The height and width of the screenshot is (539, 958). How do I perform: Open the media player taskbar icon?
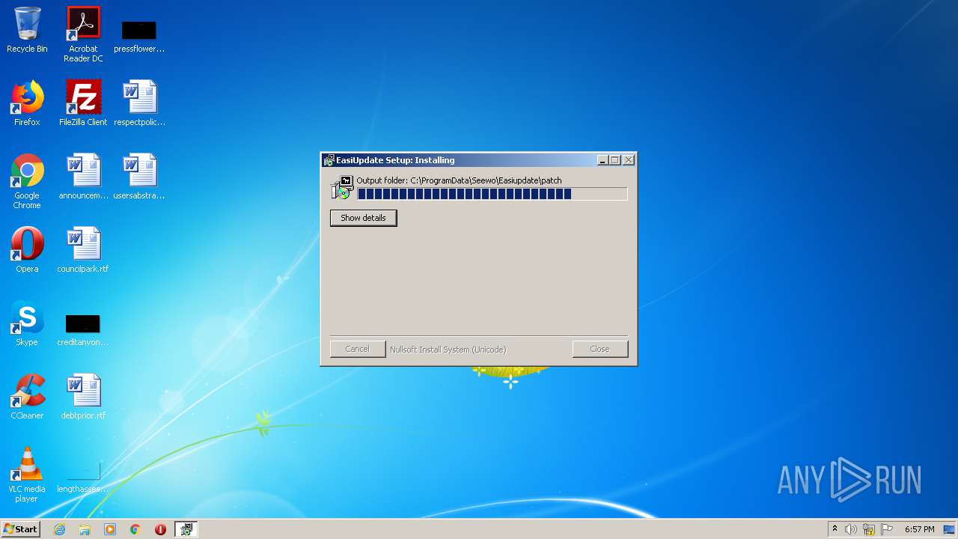click(x=110, y=529)
